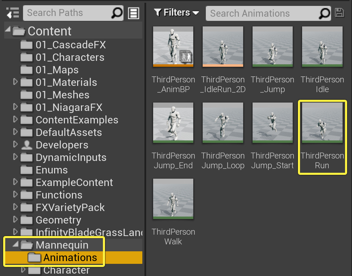The height and width of the screenshot is (276, 352).
Task: Collapse the Mannequin folder arrow
Action: pyautogui.click(x=15, y=245)
